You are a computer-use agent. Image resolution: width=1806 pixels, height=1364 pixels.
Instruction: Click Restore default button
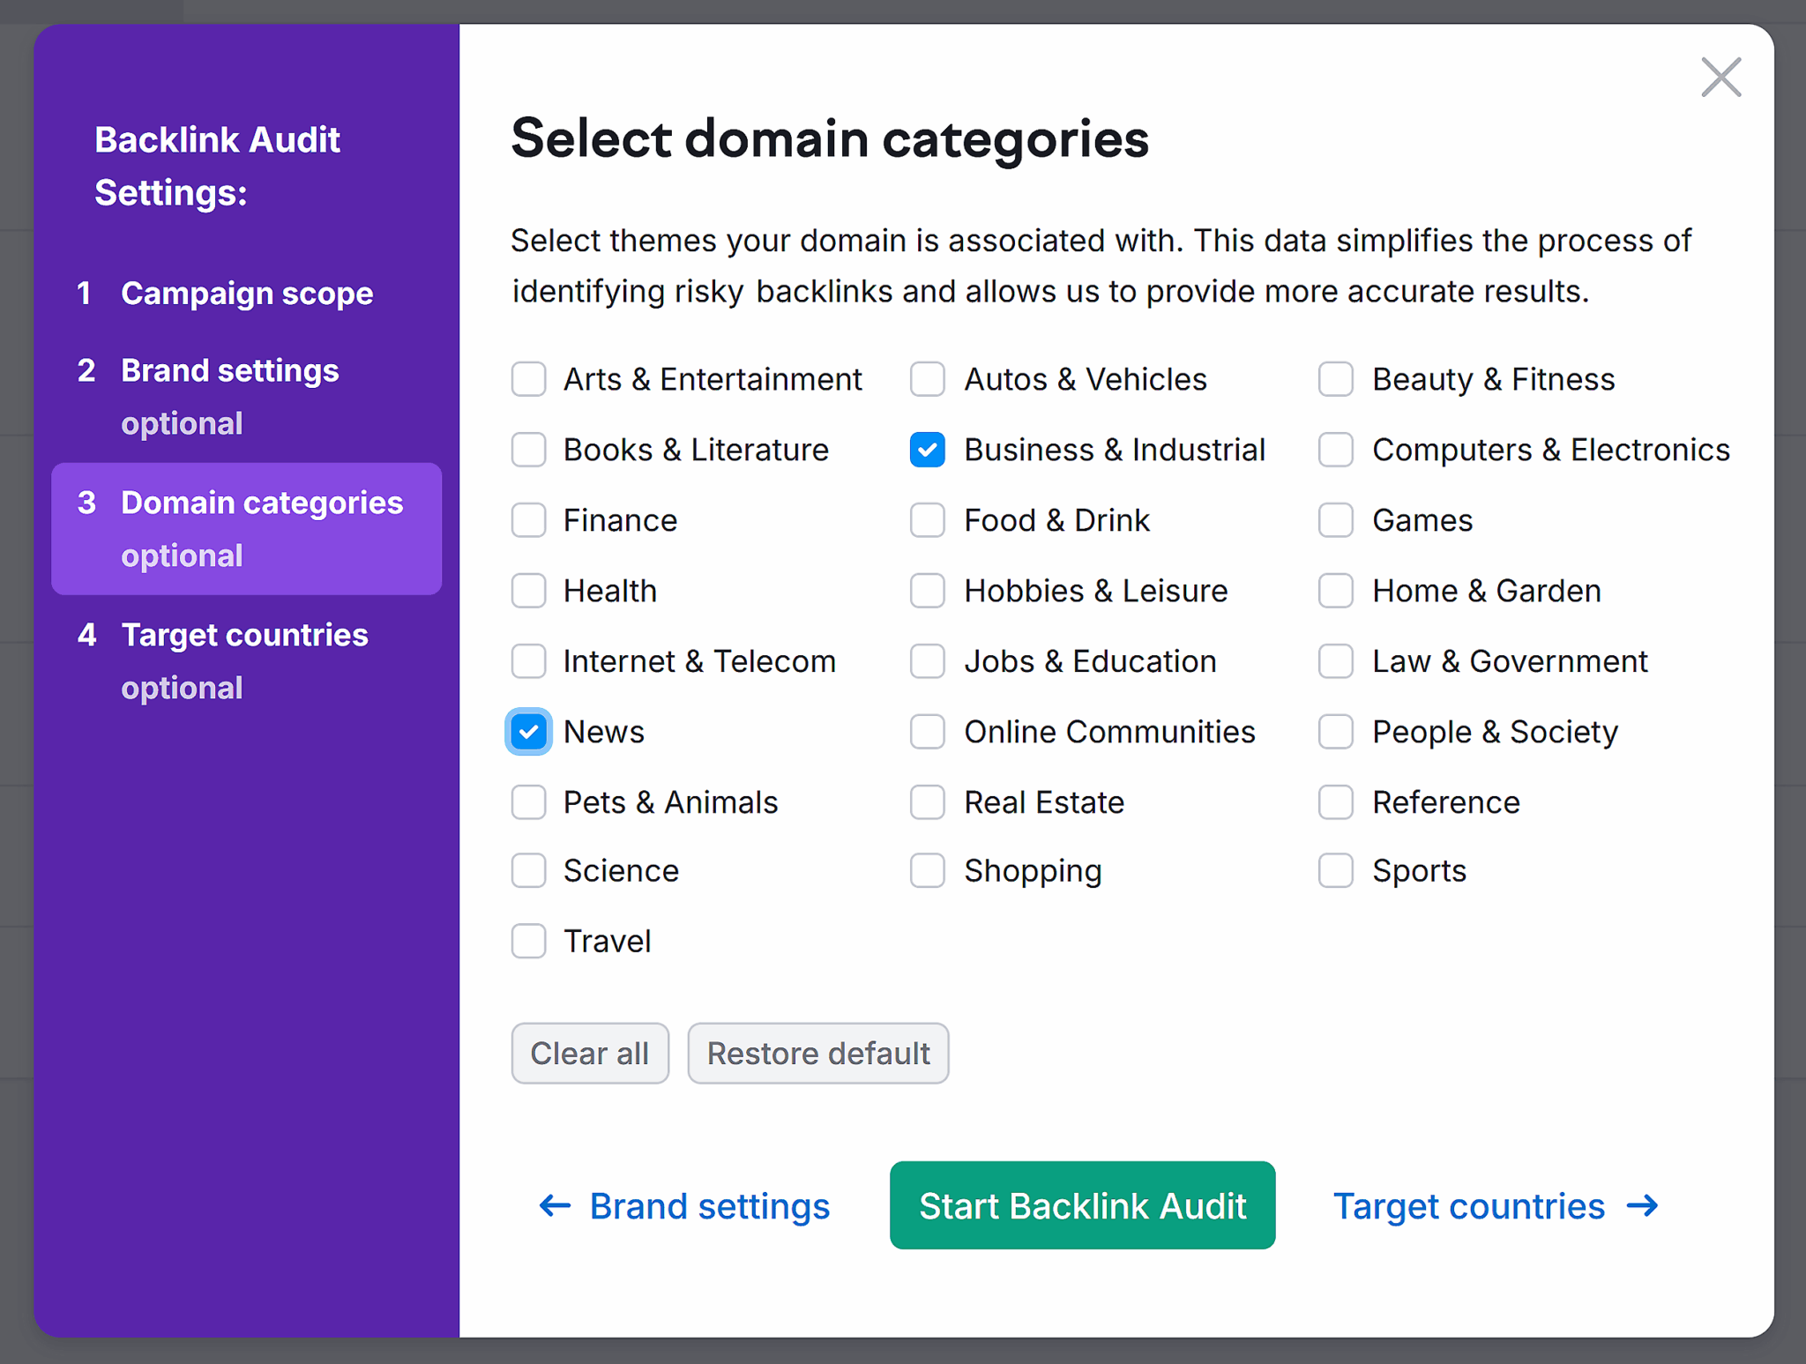[x=818, y=1053]
